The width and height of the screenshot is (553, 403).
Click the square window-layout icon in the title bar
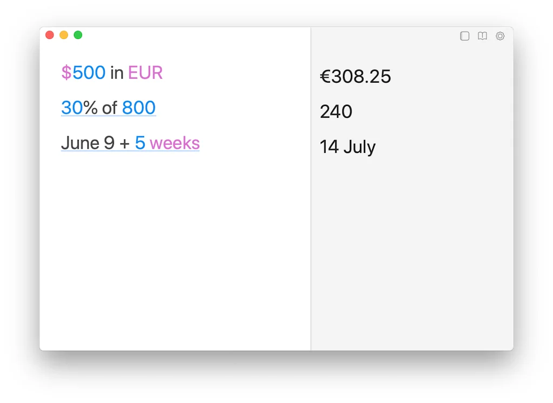tap(464, 36)
